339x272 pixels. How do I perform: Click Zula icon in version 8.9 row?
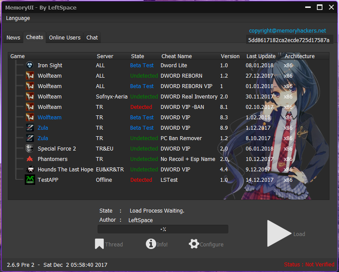pyautogui.click(x=30, y=128)
